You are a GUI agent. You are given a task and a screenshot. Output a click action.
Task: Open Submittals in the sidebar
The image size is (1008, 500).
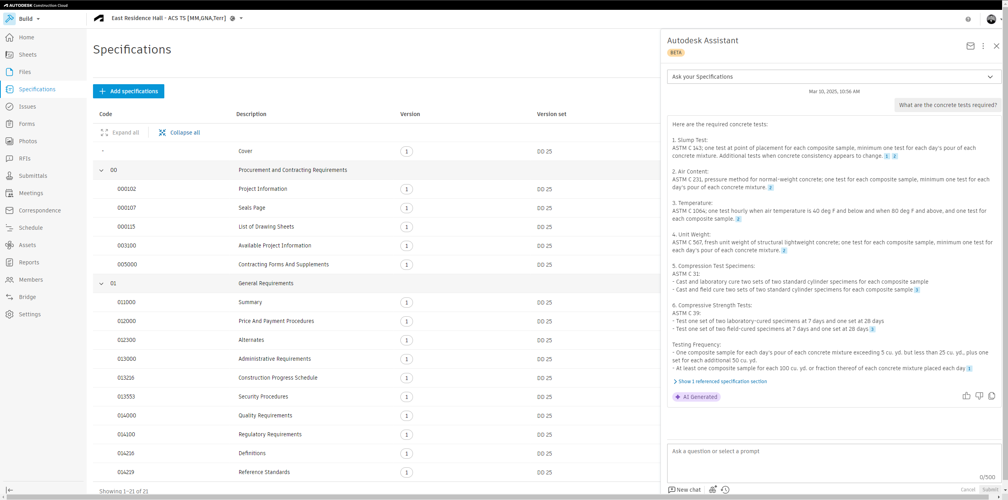point(33,176)
